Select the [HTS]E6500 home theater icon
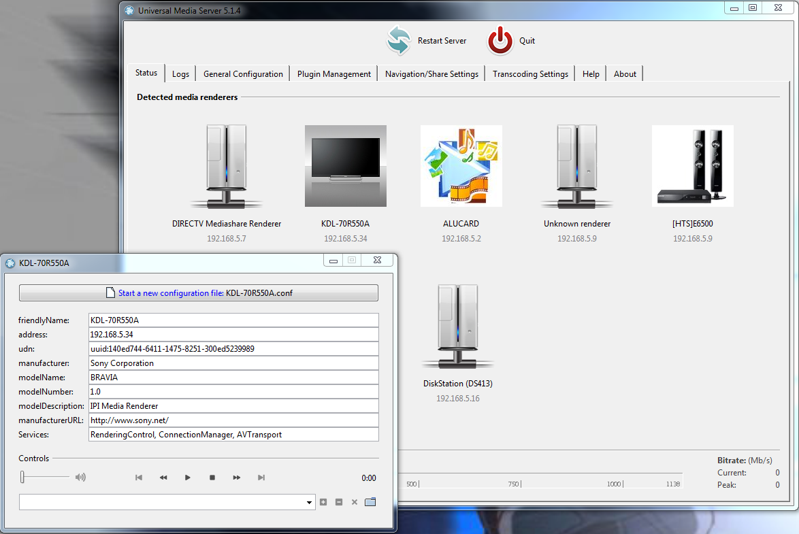 pyautogui.click(x=693, y=166)
